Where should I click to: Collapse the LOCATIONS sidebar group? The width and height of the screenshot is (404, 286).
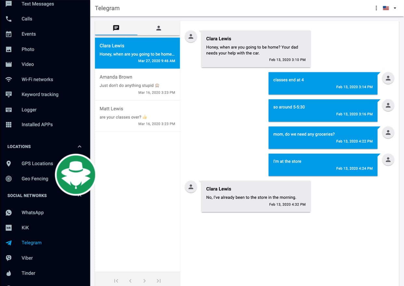click(x=79, y=146)
